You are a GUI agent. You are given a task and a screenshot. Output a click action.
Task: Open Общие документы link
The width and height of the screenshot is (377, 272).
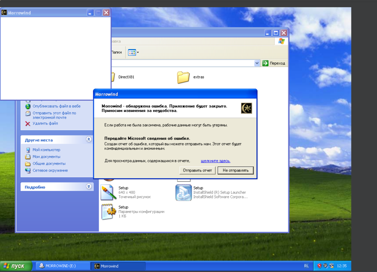49,163
